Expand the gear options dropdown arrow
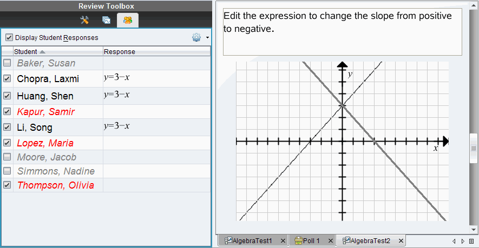 pyautogui.click(x=207, y=38)
